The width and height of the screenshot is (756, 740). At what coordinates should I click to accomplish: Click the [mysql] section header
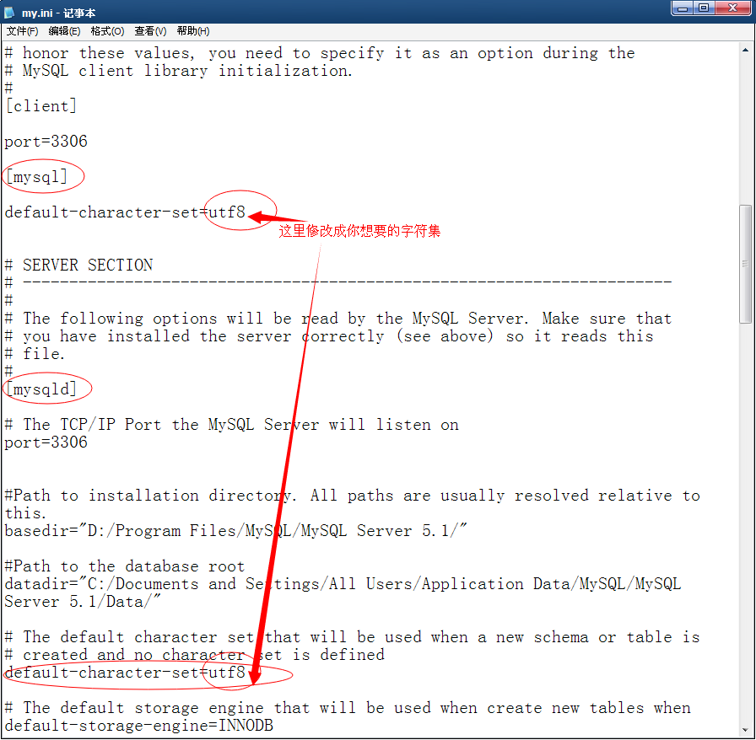[x=36, y=177]
